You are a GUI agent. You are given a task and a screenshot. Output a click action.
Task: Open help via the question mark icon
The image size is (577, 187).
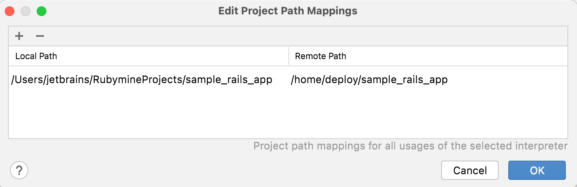click(19, 171)
